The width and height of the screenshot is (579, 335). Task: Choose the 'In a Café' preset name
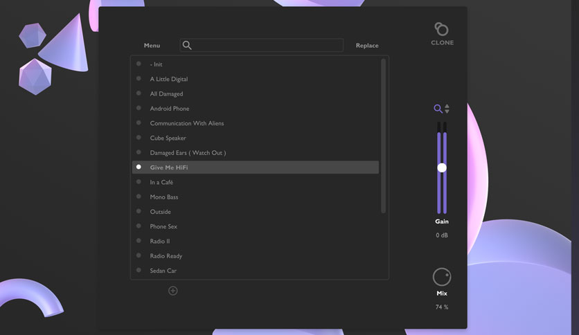pos(161,182)
